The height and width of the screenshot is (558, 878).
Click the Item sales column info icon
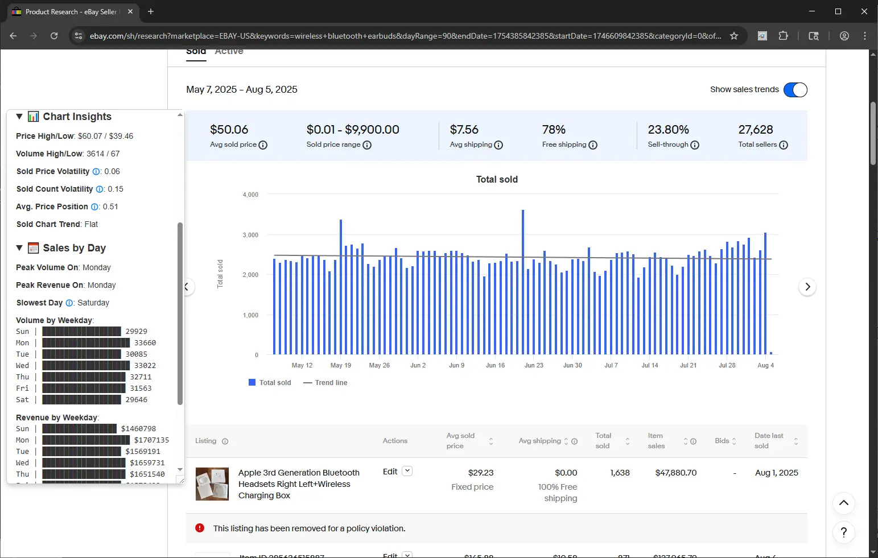coord(693,441)
